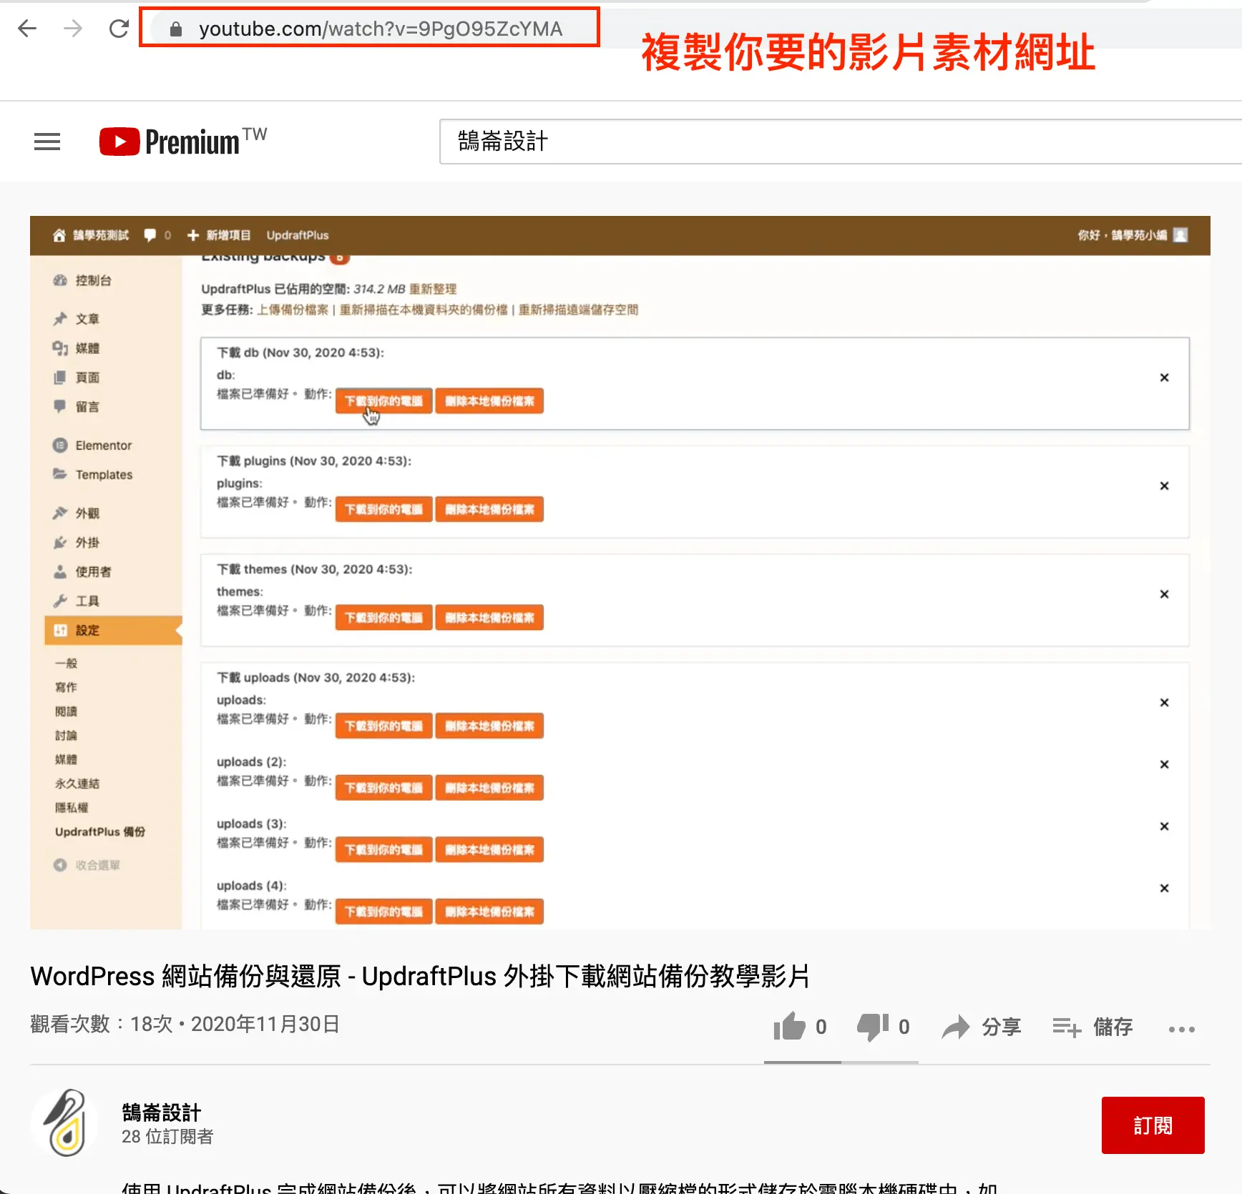Click the thumbs-down dislike icon
Screen dimensions: 1242x1194
pyautogui.click(x=873, y=1027)
